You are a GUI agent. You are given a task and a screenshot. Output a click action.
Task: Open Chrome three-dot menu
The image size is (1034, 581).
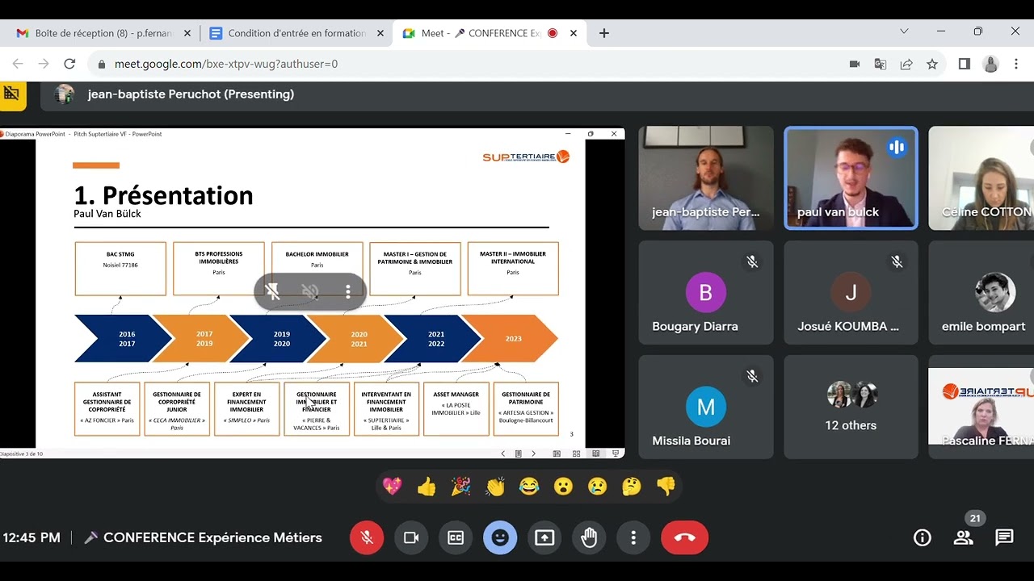(x=1016, y=64)
